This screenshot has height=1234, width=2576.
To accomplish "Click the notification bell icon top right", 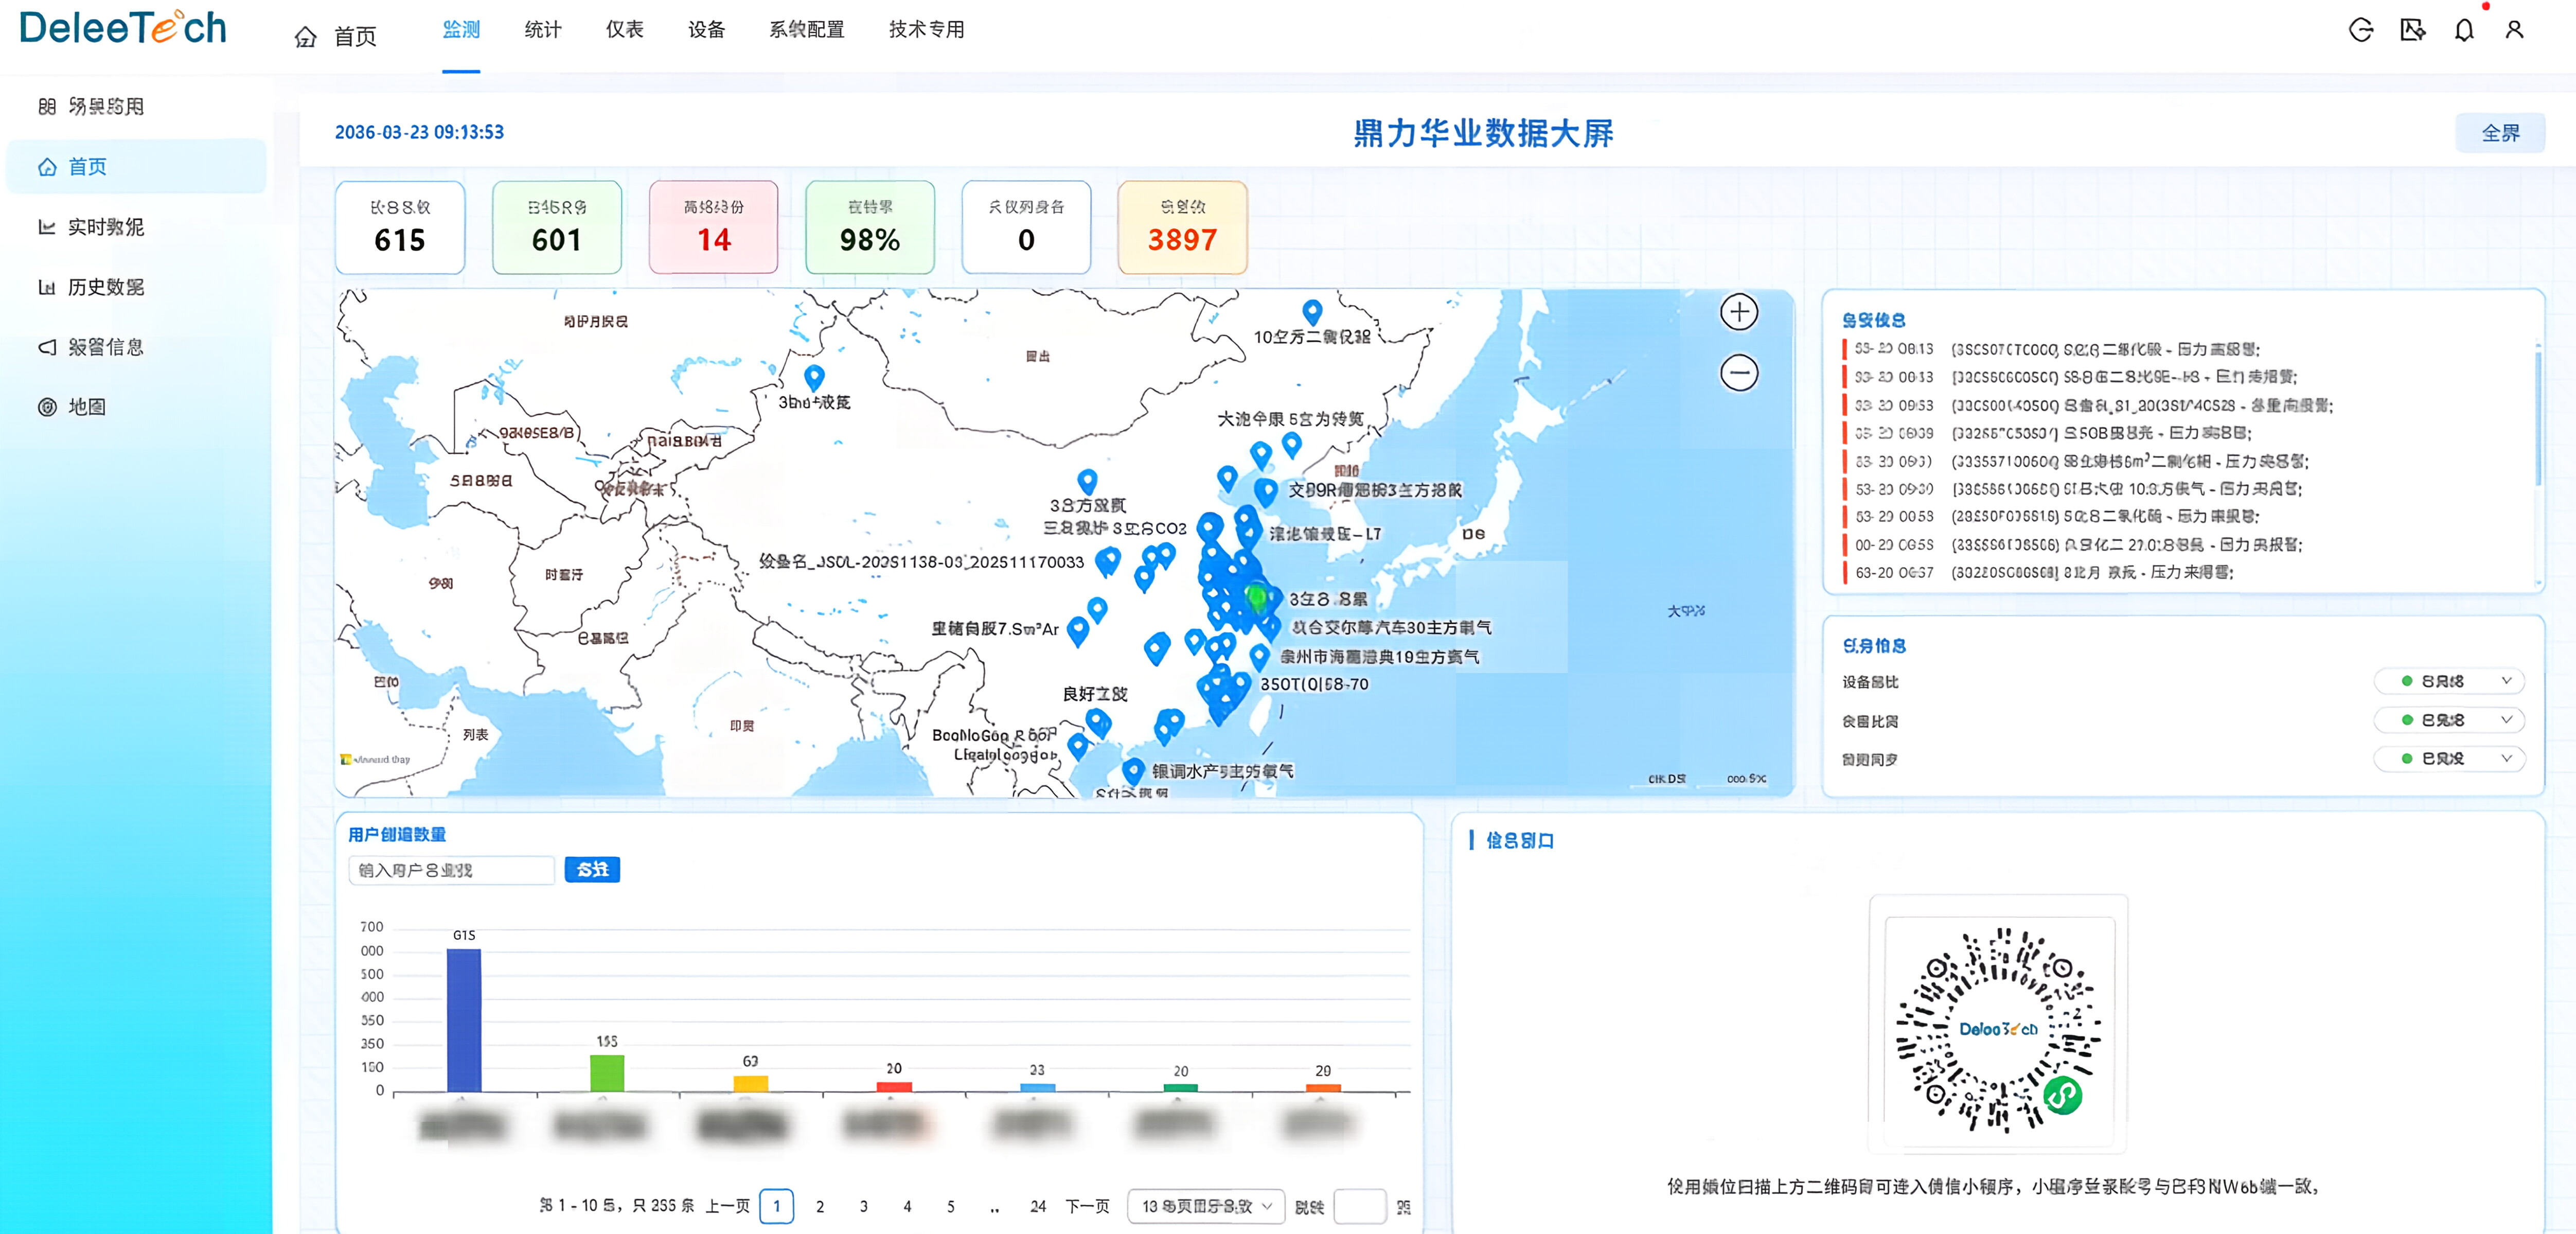I will 2464,30.
